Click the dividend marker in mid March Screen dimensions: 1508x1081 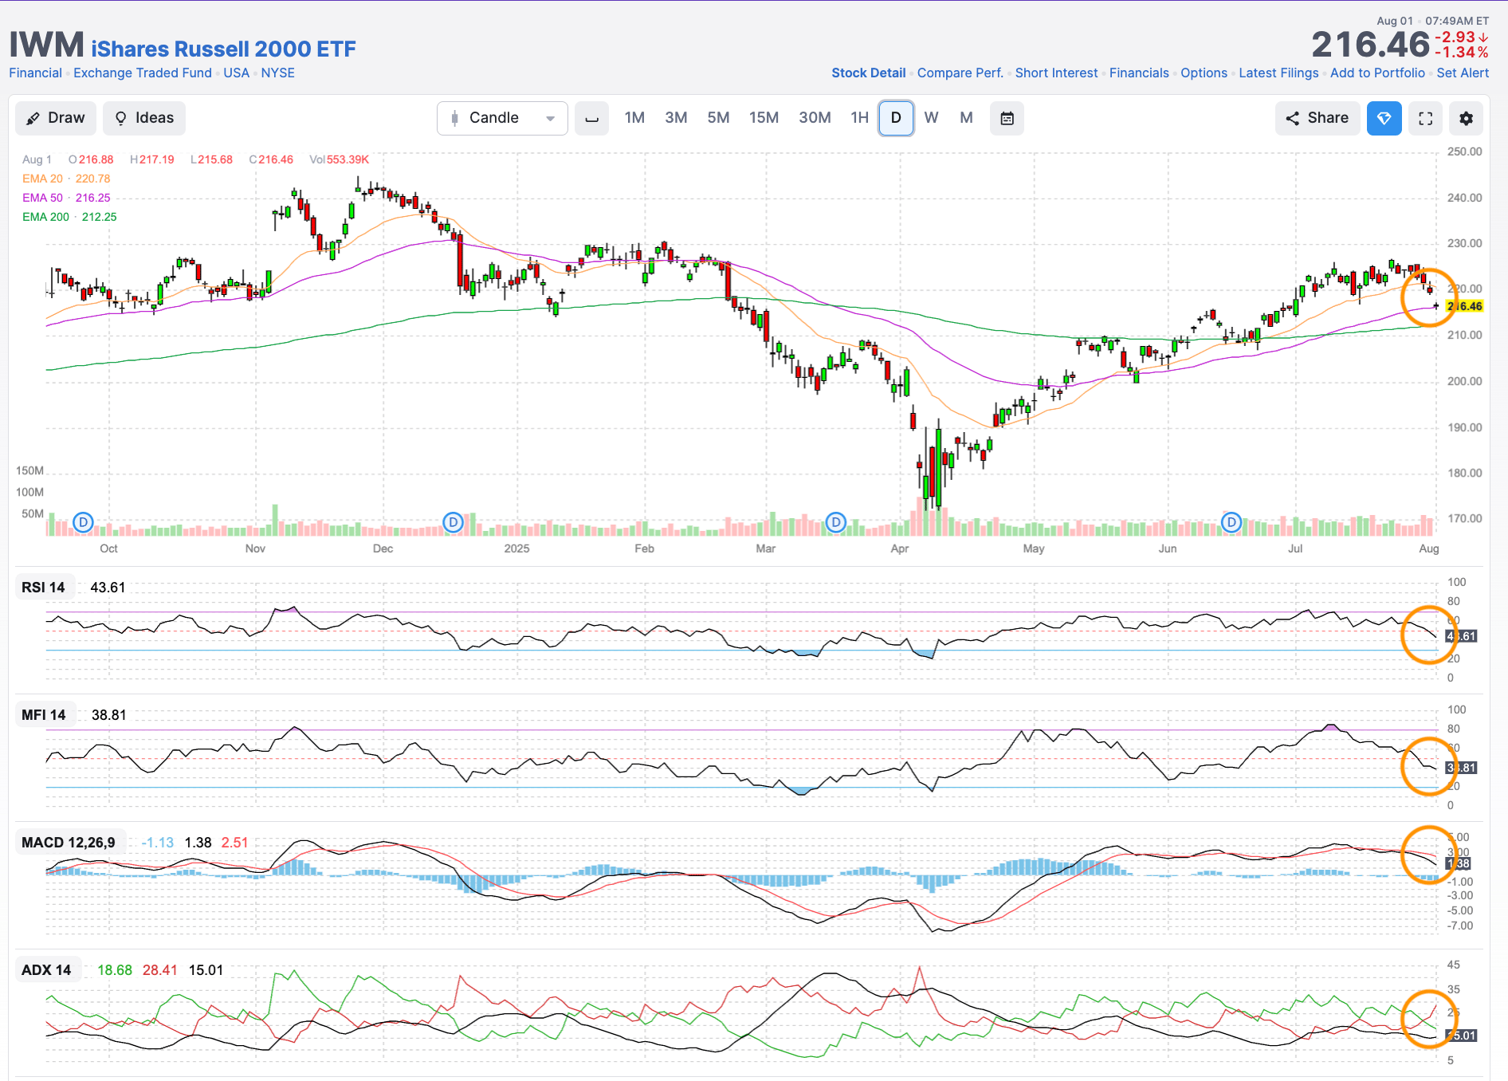click(x=835, y=522)
